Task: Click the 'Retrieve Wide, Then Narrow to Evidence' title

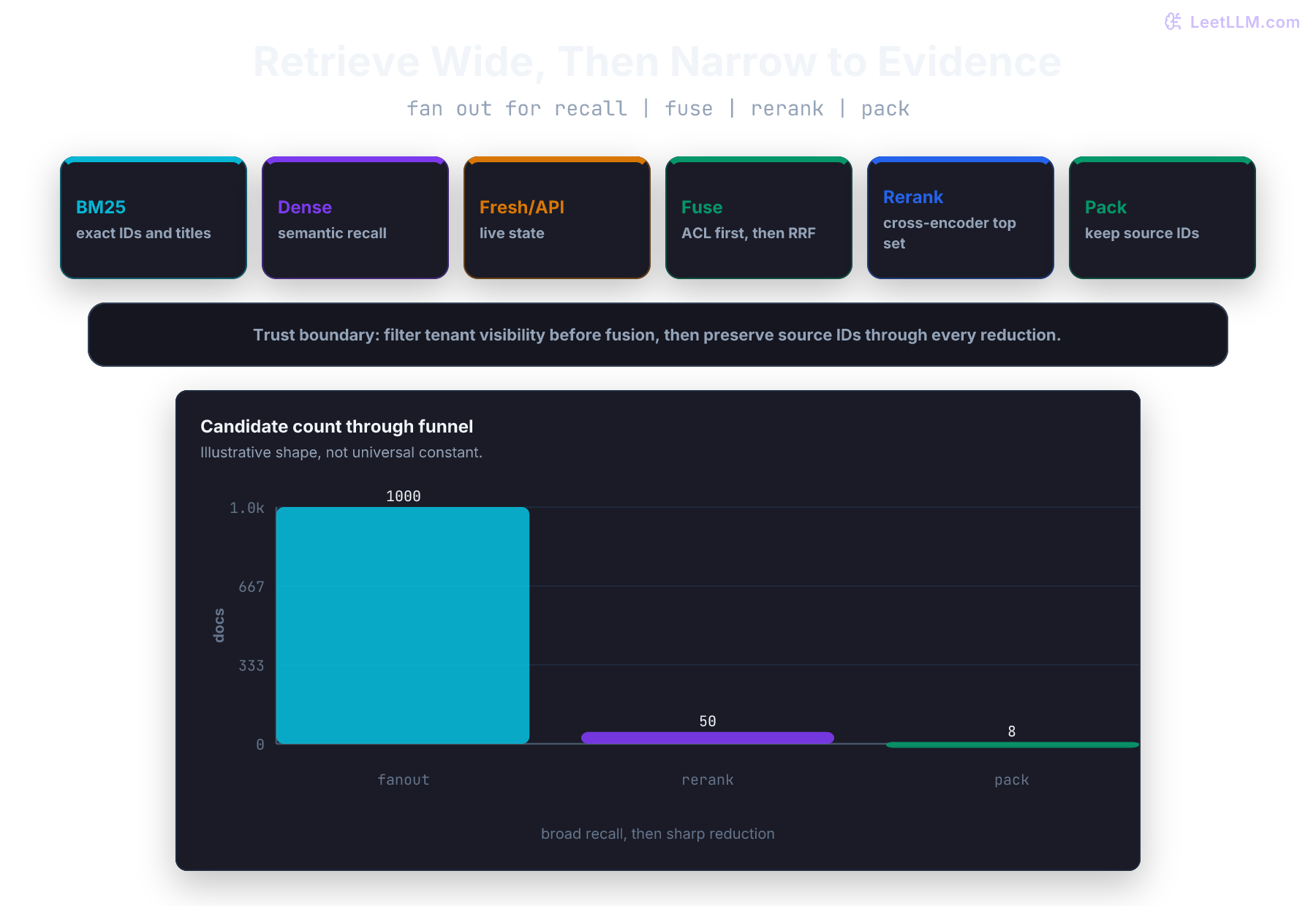Action: click(x=657, y=61)
